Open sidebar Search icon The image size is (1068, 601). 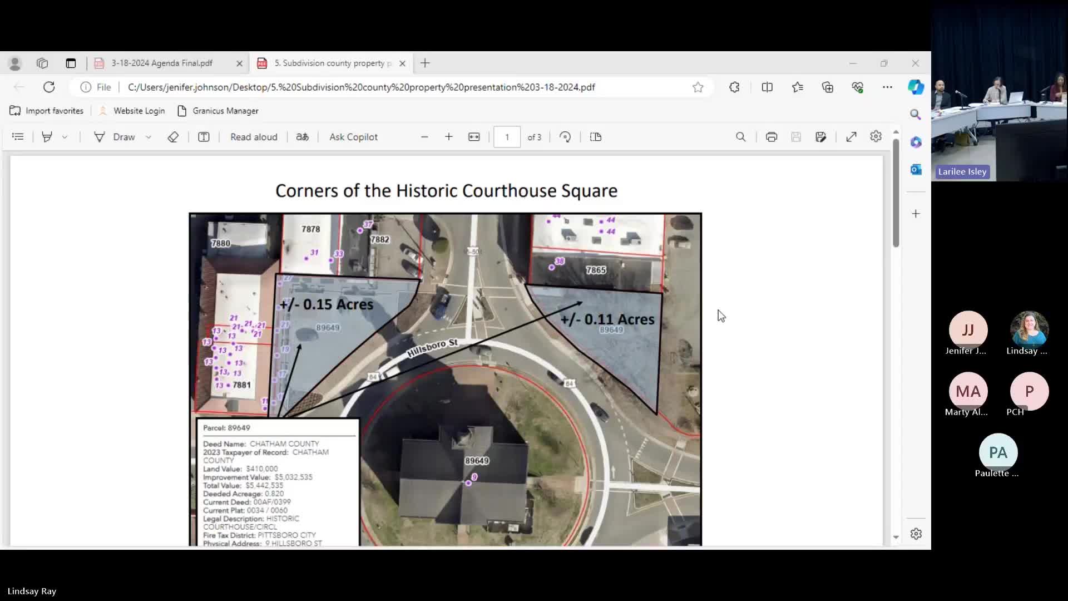pyautogui.click(x=916, y=115)
